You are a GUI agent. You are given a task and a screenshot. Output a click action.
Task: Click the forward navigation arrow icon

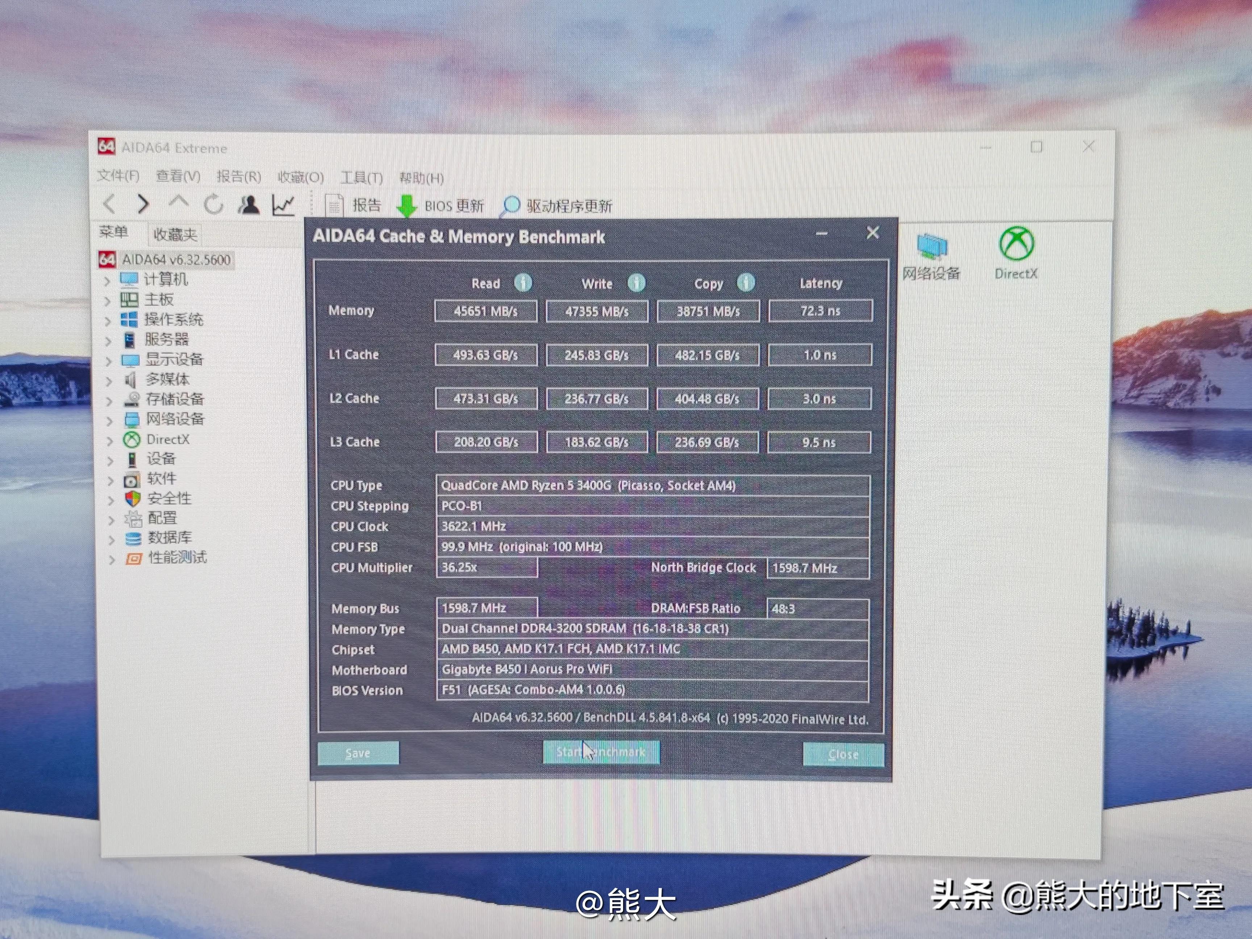click(x=143, y=204)
